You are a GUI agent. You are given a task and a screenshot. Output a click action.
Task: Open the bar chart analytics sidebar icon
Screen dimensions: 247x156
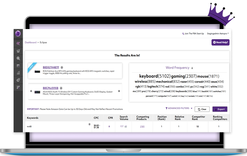18,73
